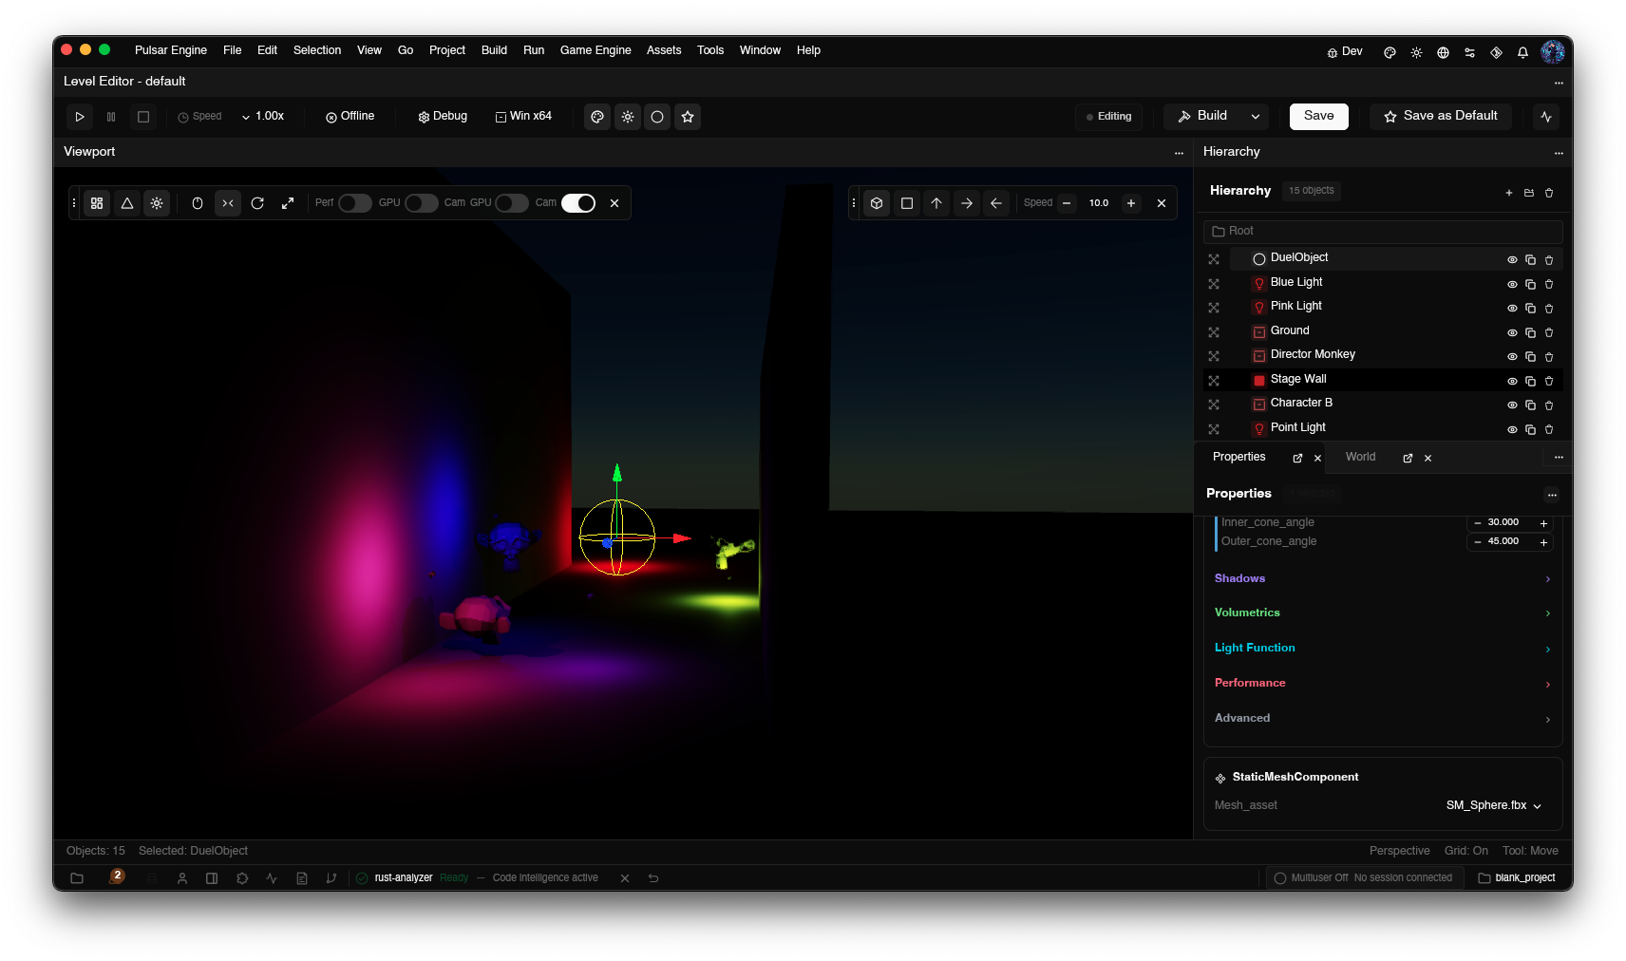Toggle Ground visibility eye
The image size is (1626, 961).
coord(1512,332)
